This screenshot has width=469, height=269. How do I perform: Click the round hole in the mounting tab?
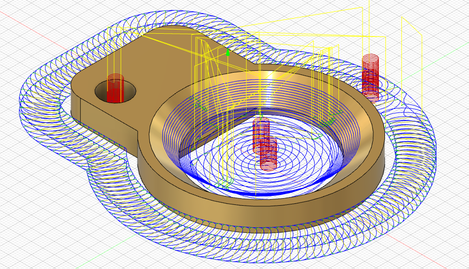pos(115,91)
